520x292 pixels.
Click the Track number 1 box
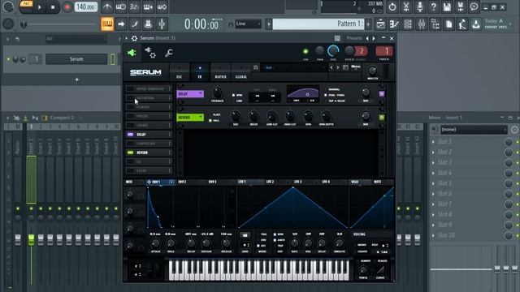point(384,51)
